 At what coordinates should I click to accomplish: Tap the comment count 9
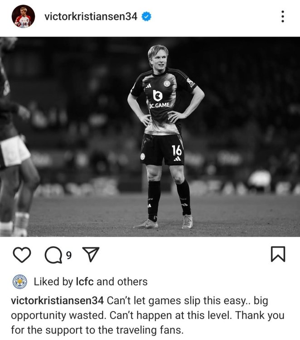pos(69,255)
